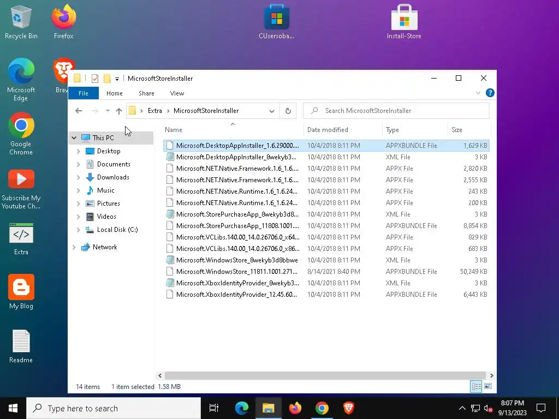Customize Quick Access Toolbar dropdown arrow
The image size is (559, 419).
(x=117, y=79)
